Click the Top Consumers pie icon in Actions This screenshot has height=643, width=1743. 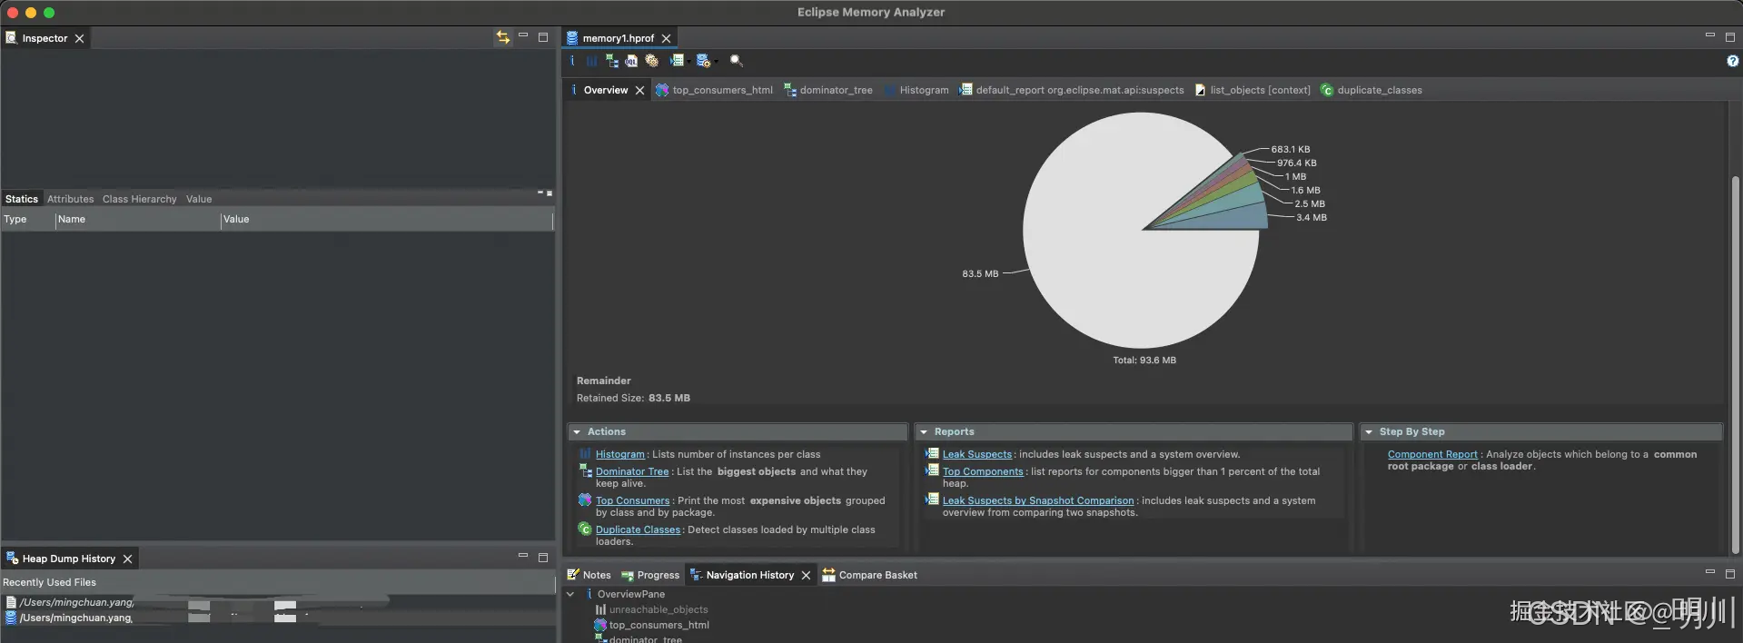pyautogui.click(x=585, y=500)
